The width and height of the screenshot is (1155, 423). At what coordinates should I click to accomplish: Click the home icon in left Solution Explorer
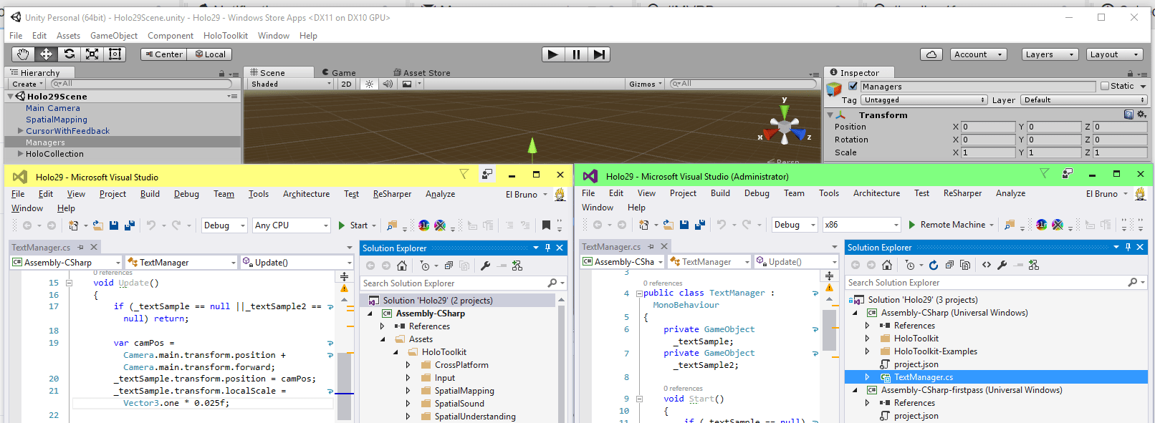402,266
